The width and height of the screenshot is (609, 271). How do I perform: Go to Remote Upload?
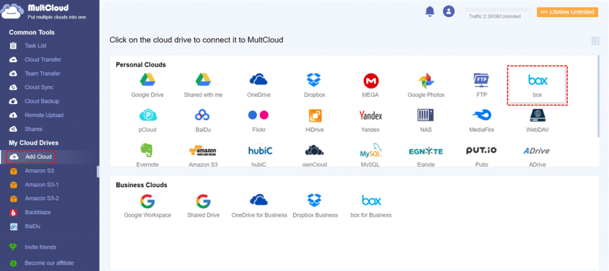click(44, 115)
